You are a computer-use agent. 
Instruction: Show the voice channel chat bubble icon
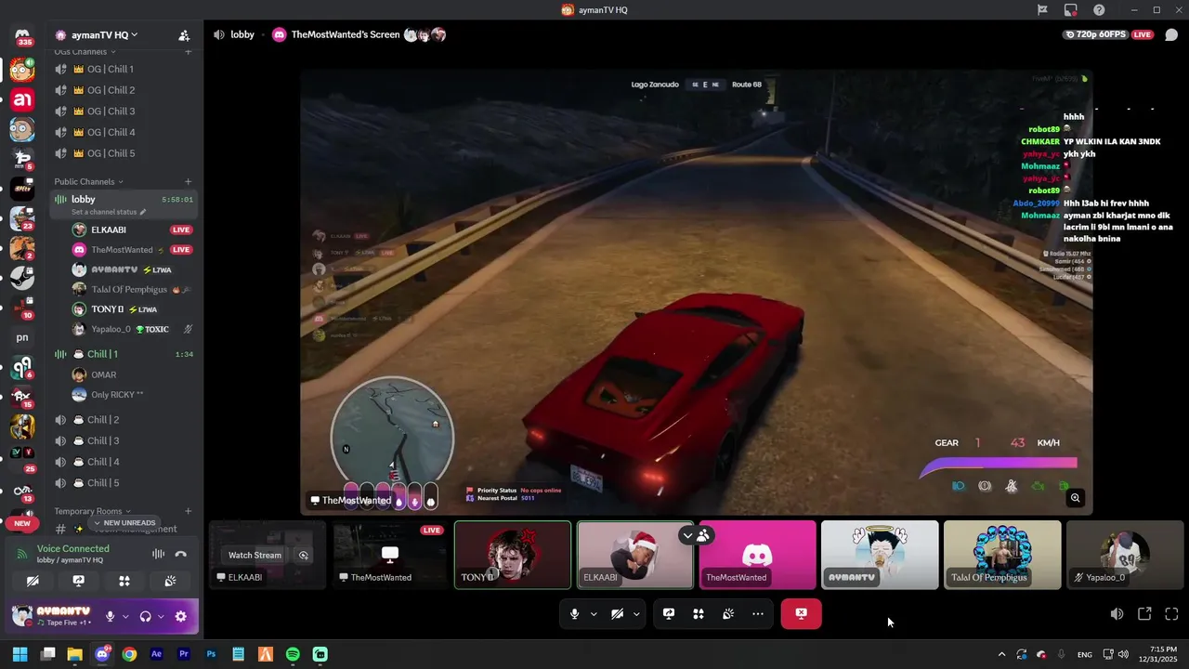pyautogui.click(x=1171, y=35)
